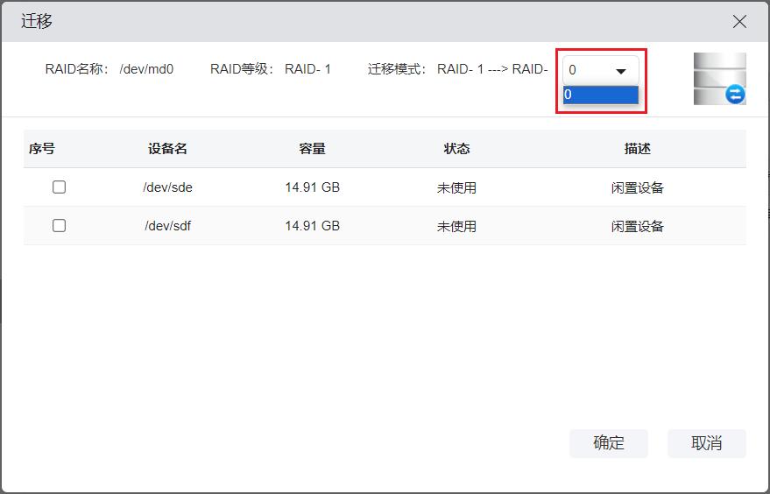770x494 pixels.
Task: Click the /dev/md0 RAID name text
Action: 146,69
